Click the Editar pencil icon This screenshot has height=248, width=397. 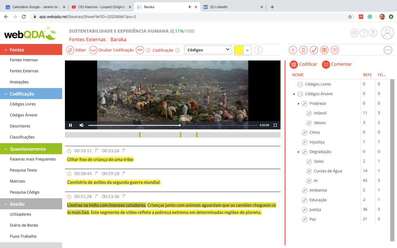click(x=70, y=50)
